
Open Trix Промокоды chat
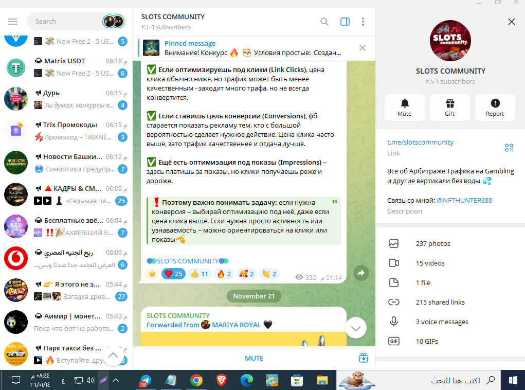pyautogui.click(x=66, y=131)
